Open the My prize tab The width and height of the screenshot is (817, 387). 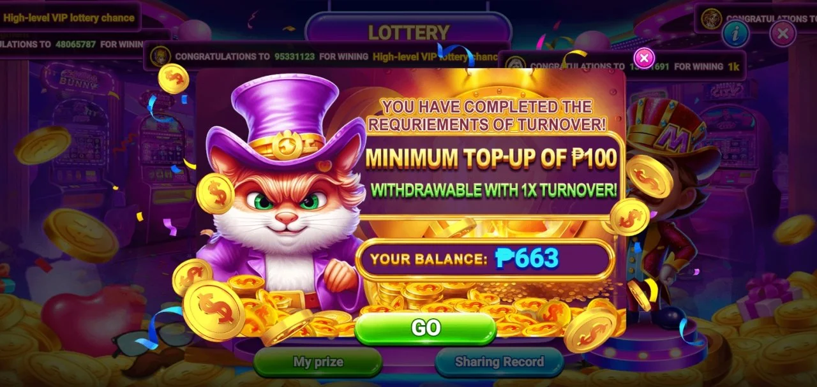pos(318,362)
